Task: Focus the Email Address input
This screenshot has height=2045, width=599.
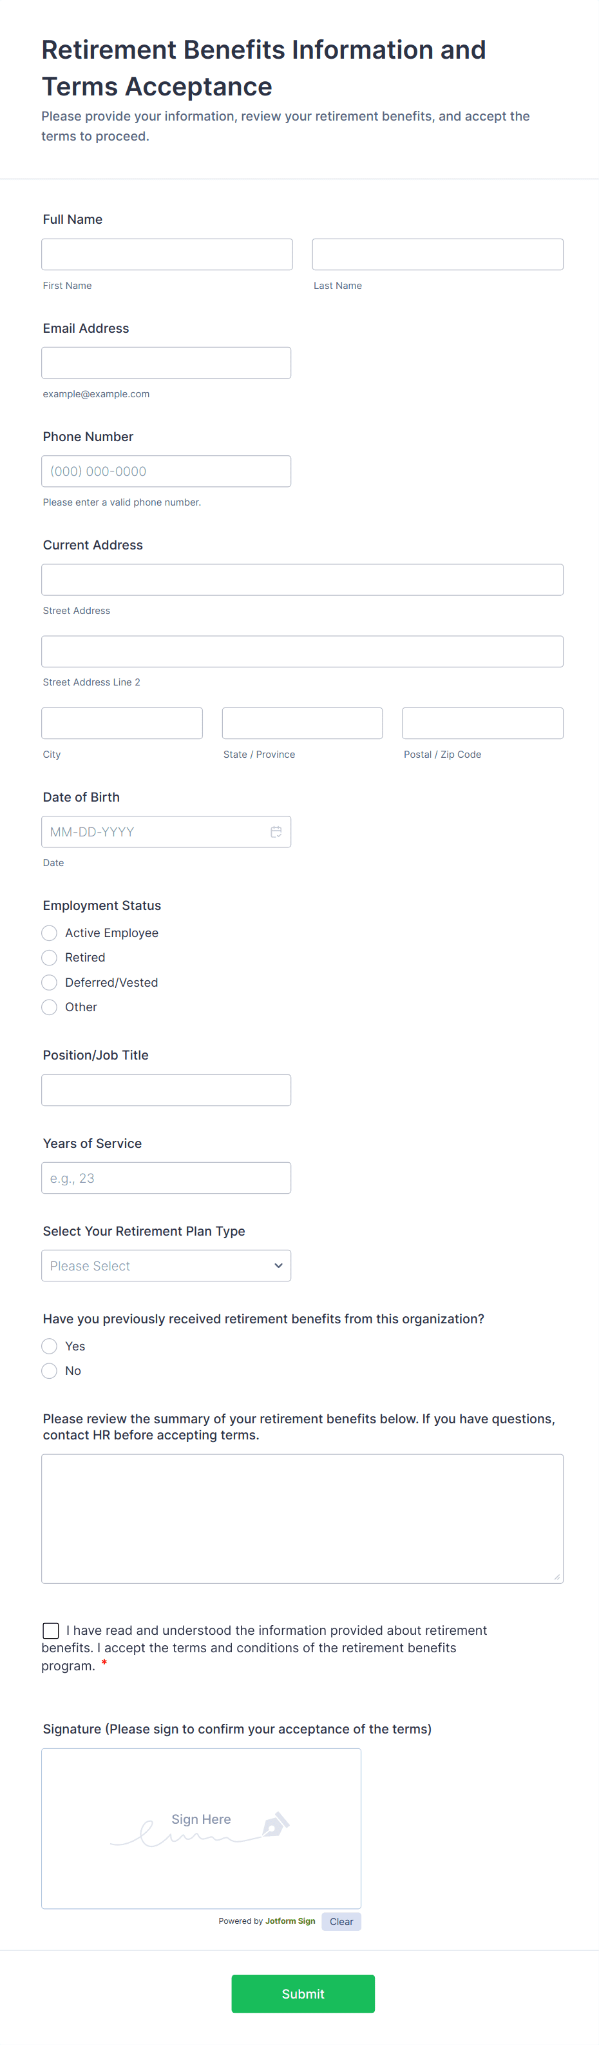Action: pyautogui.click(x=166, y=363)
